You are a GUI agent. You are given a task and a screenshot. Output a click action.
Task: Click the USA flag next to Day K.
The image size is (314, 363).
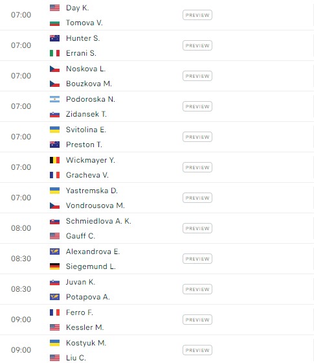point(54,8)
